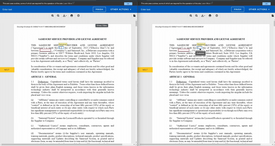Screen dimensions: 275x146
Task: Open Other Actions menu in right pane
Action: coord(259,10)
